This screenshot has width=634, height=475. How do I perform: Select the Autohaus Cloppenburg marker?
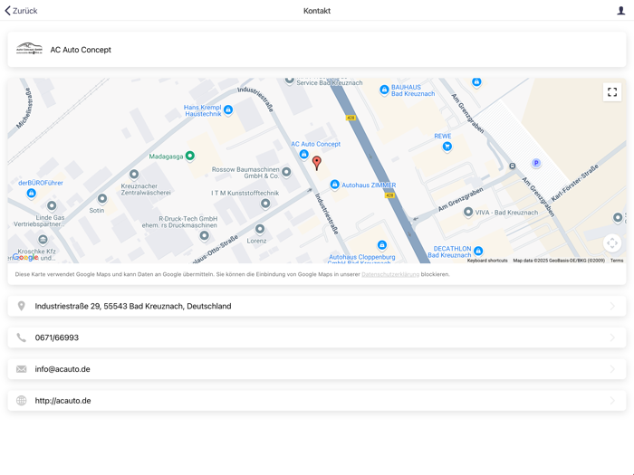click(x=381, y=245)
